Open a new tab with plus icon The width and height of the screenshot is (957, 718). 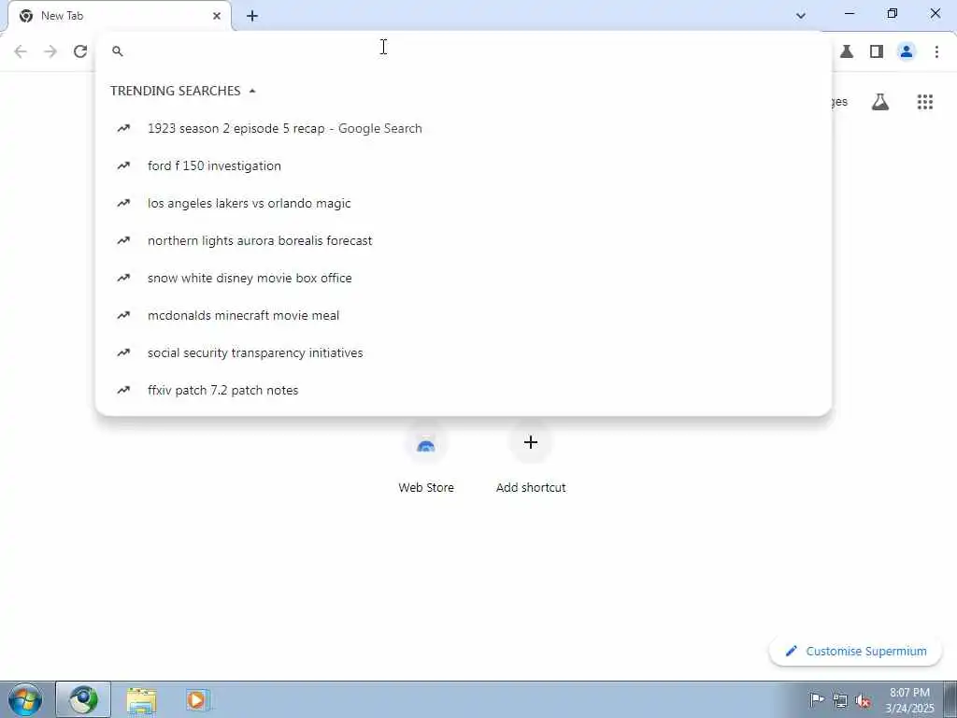pyautogui.click(x=252, y=16)
